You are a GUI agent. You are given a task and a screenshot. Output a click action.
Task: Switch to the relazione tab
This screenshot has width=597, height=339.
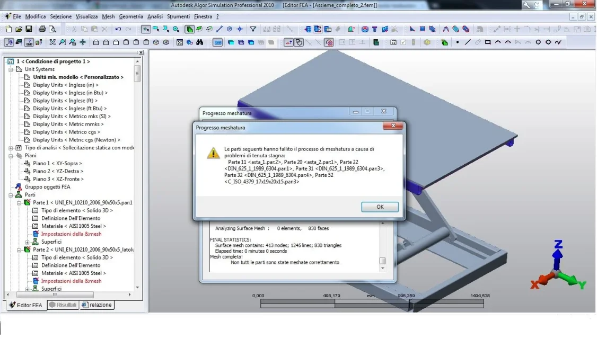tap(97, 305)
